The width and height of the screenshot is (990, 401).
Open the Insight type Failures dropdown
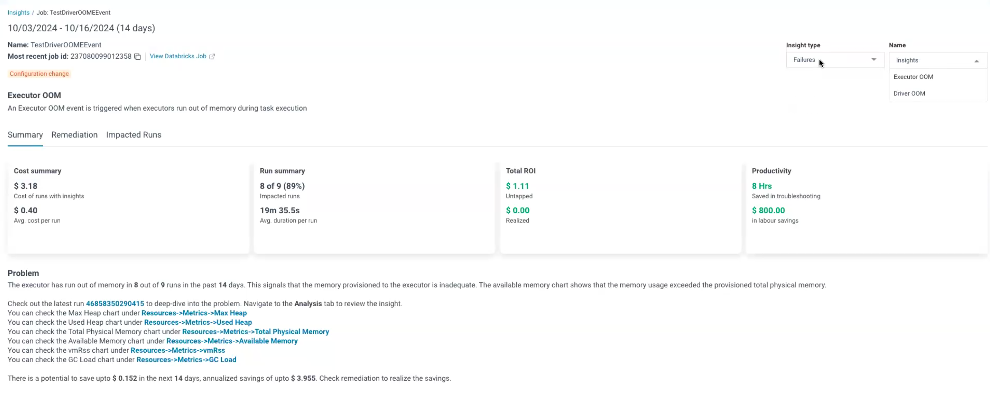tap(835, 60)
